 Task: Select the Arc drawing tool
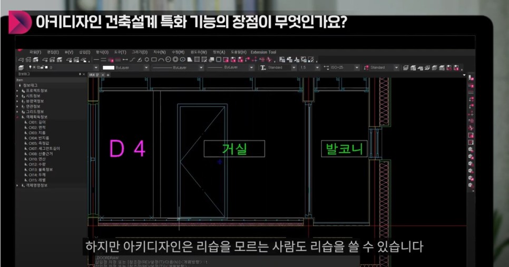point(161,59)
